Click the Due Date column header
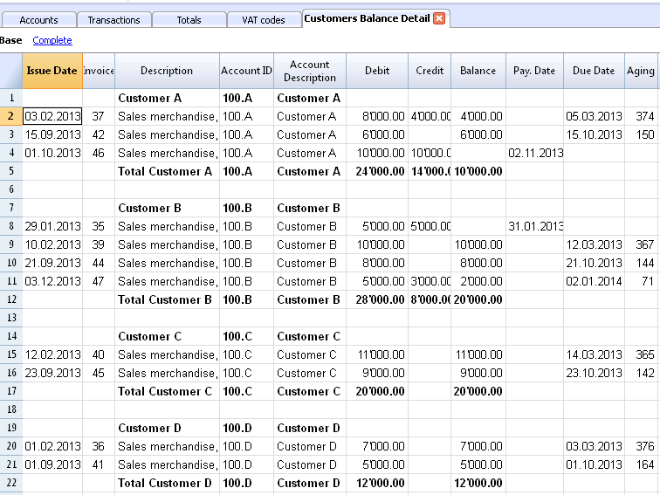660x495 pixels. click(x=594, y=71)
